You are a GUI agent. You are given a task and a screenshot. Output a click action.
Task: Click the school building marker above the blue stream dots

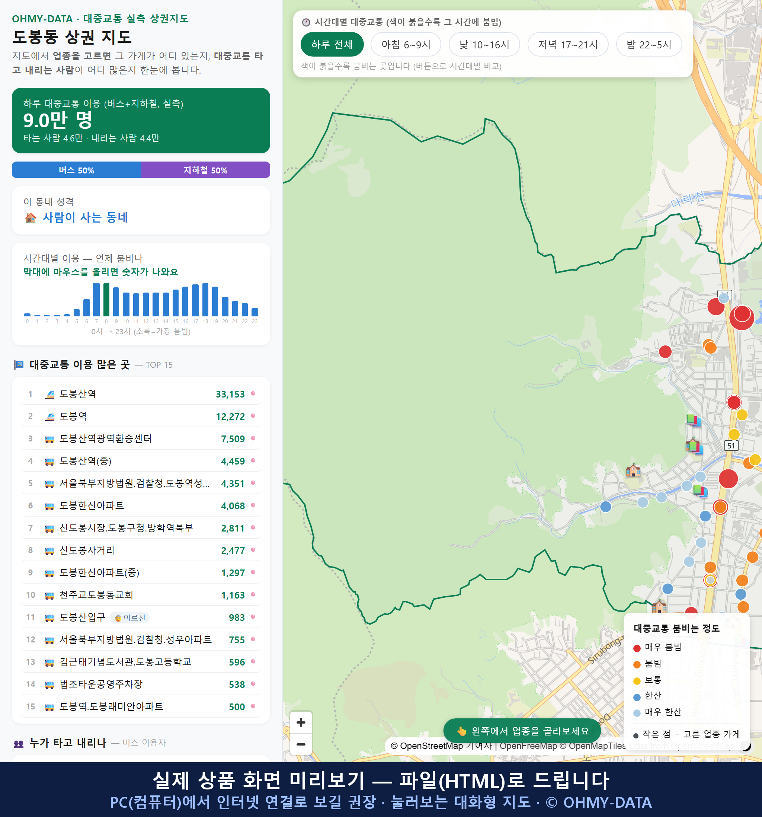coord(633,470)
